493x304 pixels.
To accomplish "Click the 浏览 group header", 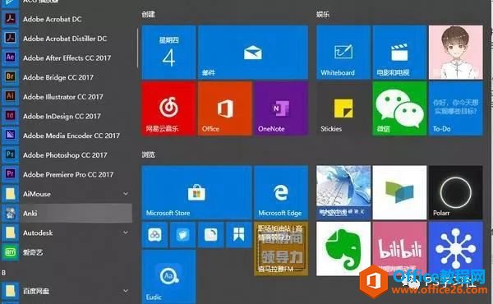I will [x=148, y=154].
